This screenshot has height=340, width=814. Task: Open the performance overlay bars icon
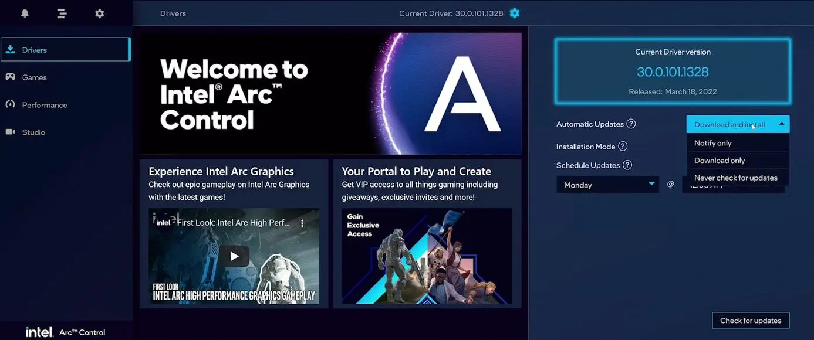coord(62,13)
